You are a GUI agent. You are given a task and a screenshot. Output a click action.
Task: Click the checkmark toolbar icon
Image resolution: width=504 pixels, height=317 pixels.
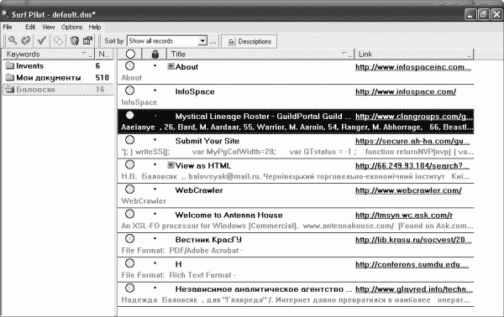pos(42,41)
